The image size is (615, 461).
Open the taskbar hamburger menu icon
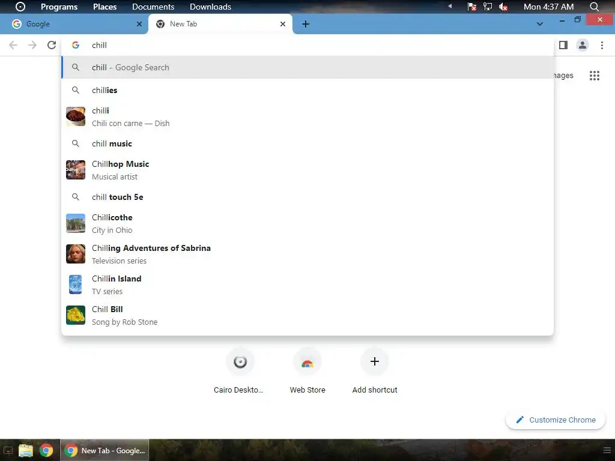pos(607,450)
